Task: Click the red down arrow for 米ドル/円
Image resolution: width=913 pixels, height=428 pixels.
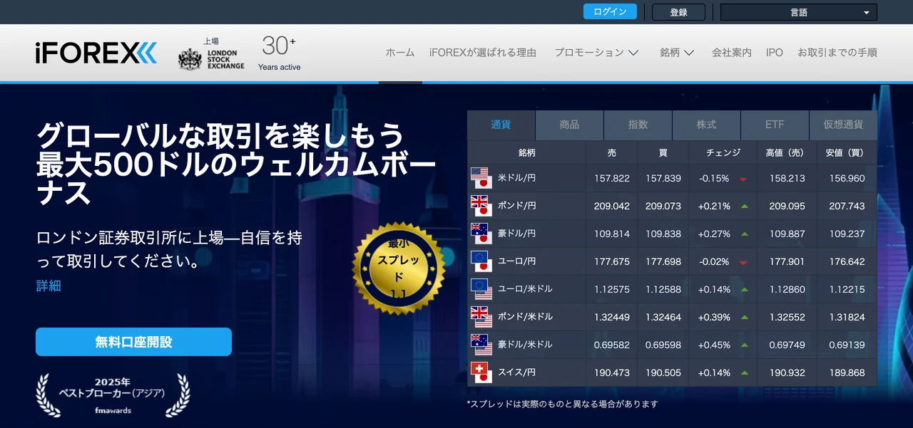Action: point(744,179)
